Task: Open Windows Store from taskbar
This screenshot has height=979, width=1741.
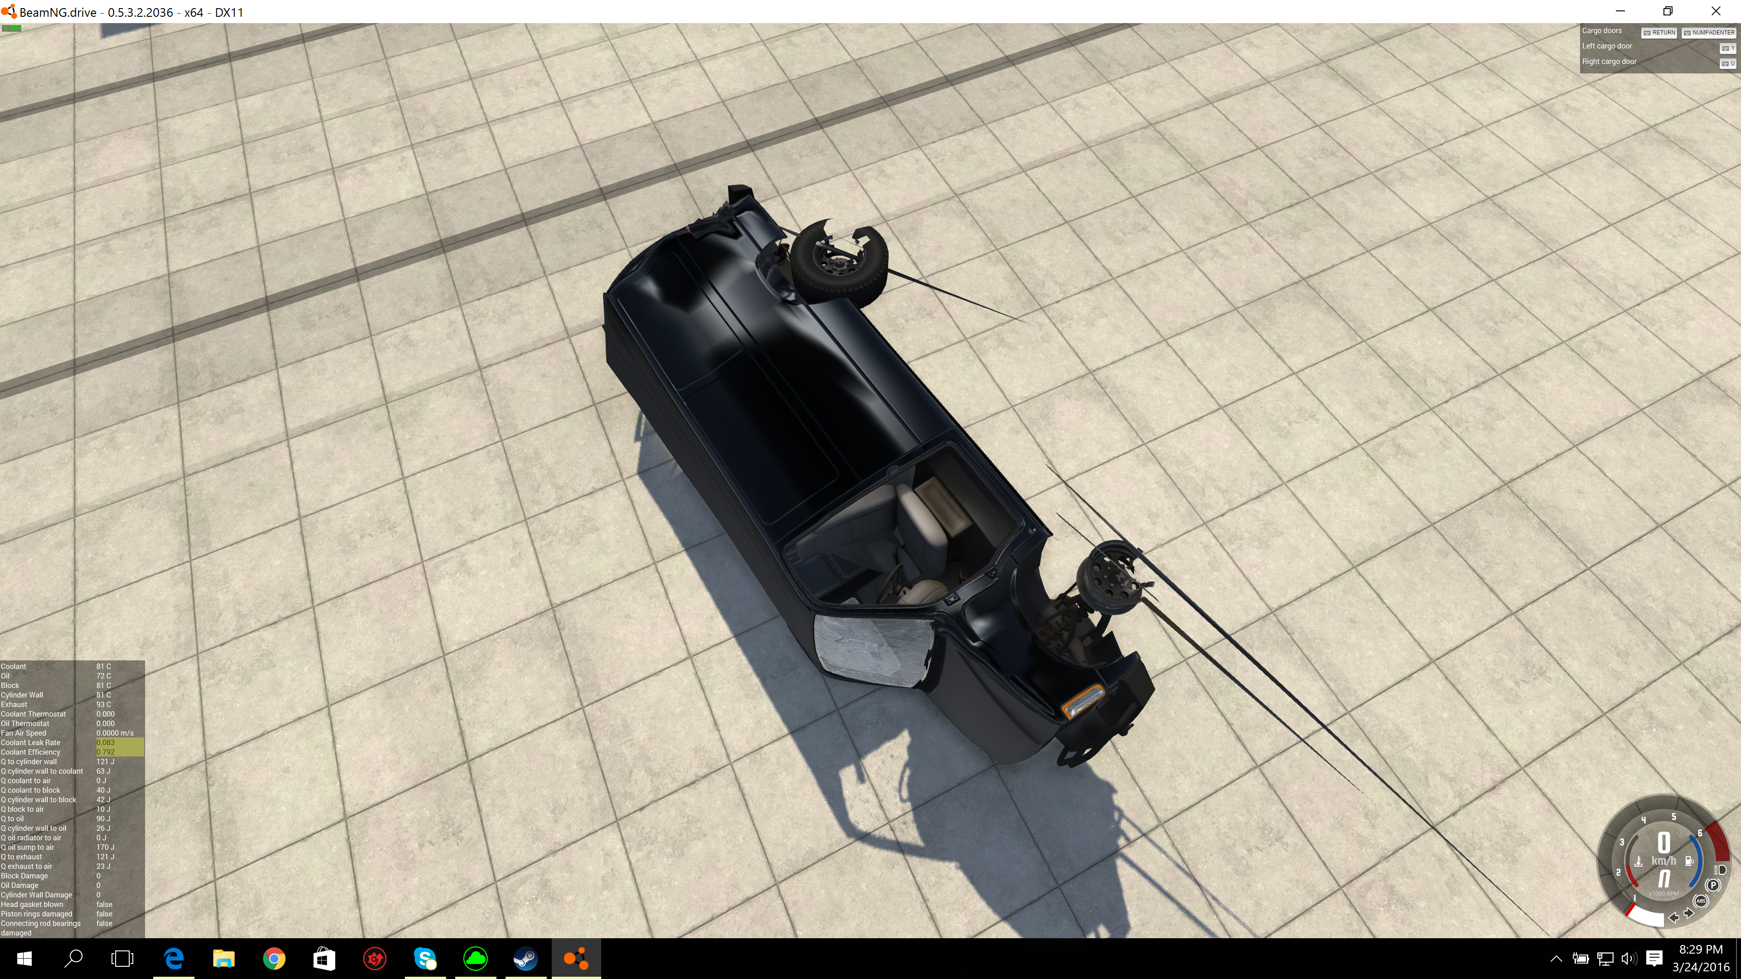Action: click(x=325, y=958)
